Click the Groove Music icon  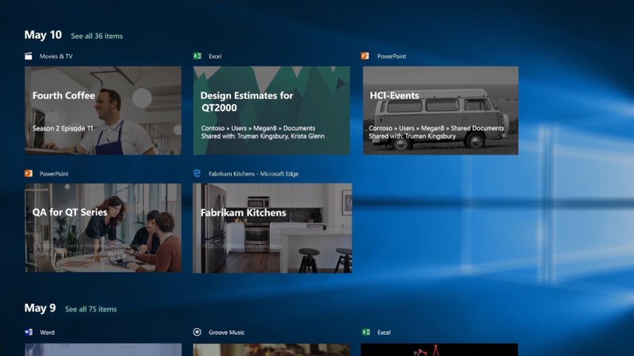click(x=198, y=332)
